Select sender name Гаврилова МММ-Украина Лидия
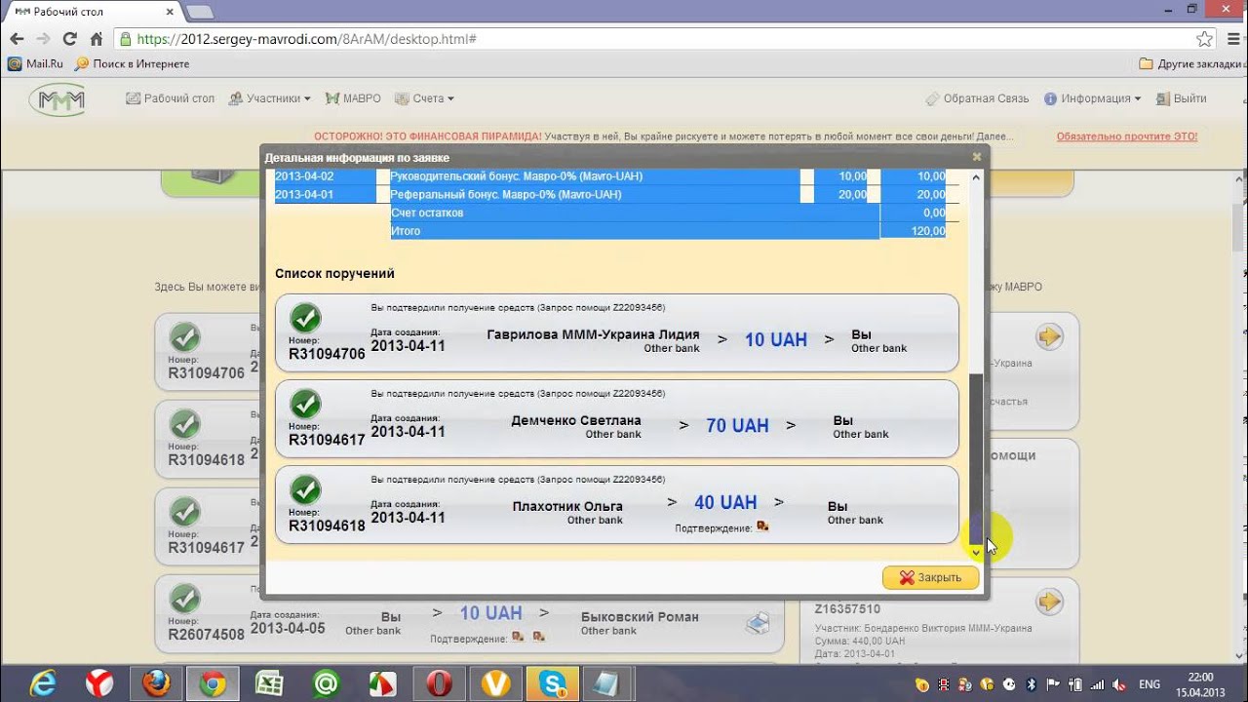The width and height of the screenshot is (1248, 702). [593, 334]
